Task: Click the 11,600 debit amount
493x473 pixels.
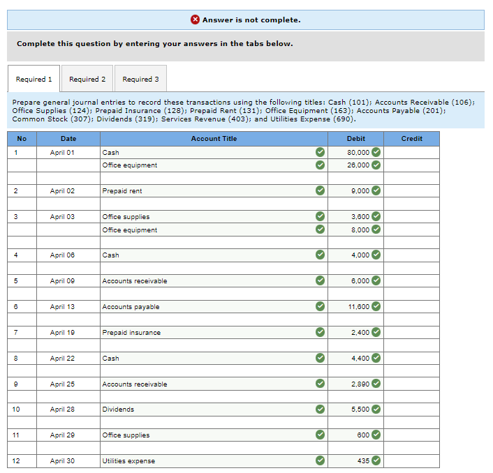Action: pos(359,306)
